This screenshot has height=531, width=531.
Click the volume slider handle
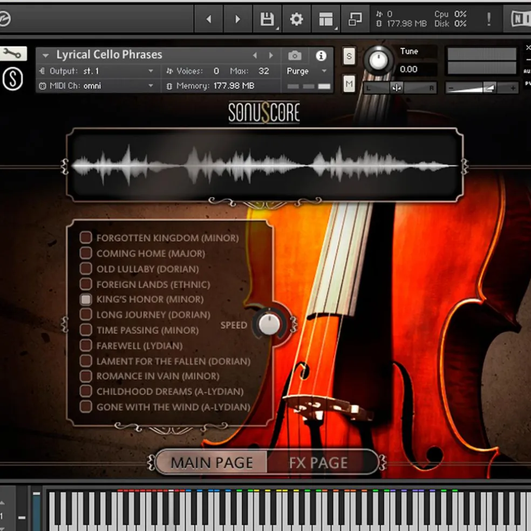[x=489, y=88]
